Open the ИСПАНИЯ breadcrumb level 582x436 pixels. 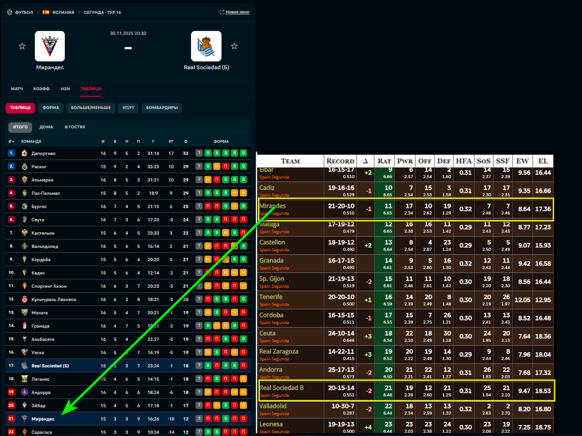pyautogui.click(x=63, y=12)
